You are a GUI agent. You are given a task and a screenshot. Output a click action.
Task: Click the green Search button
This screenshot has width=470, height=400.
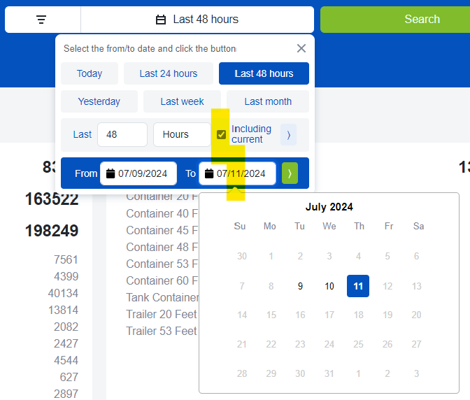click(x=422, y=20)
